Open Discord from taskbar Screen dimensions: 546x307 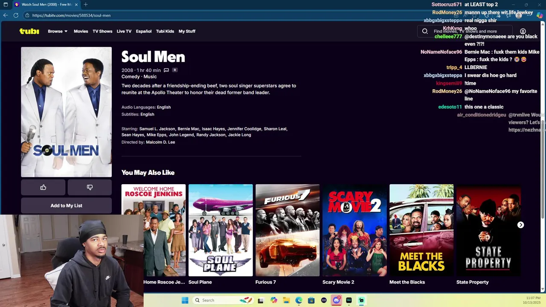point(337,300)
